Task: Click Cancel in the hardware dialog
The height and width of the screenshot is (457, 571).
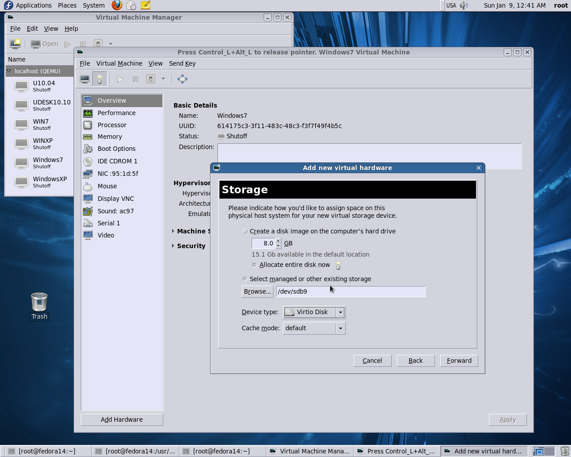Action: (x=372, y=361)
